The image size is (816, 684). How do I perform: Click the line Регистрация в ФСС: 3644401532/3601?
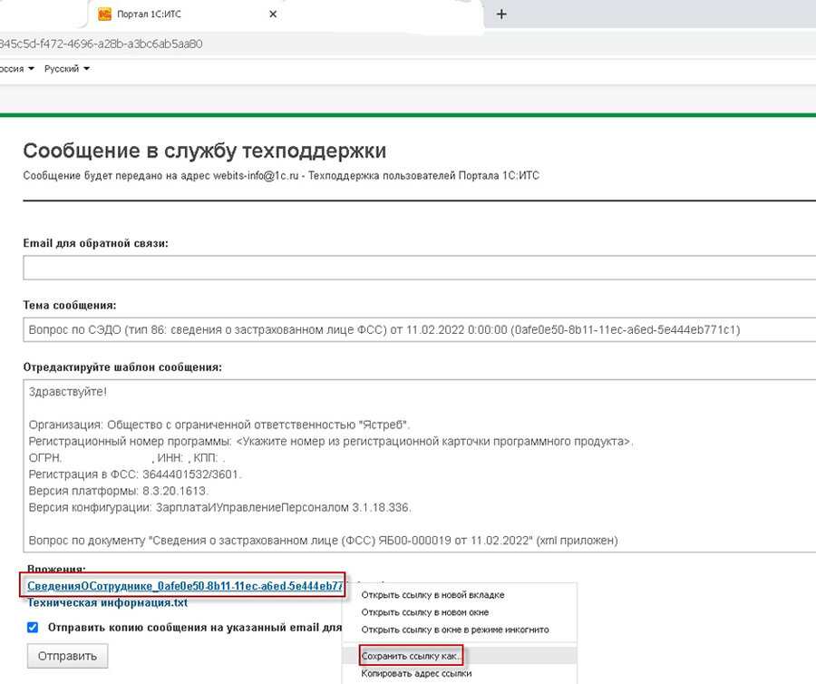coord(135,474)
